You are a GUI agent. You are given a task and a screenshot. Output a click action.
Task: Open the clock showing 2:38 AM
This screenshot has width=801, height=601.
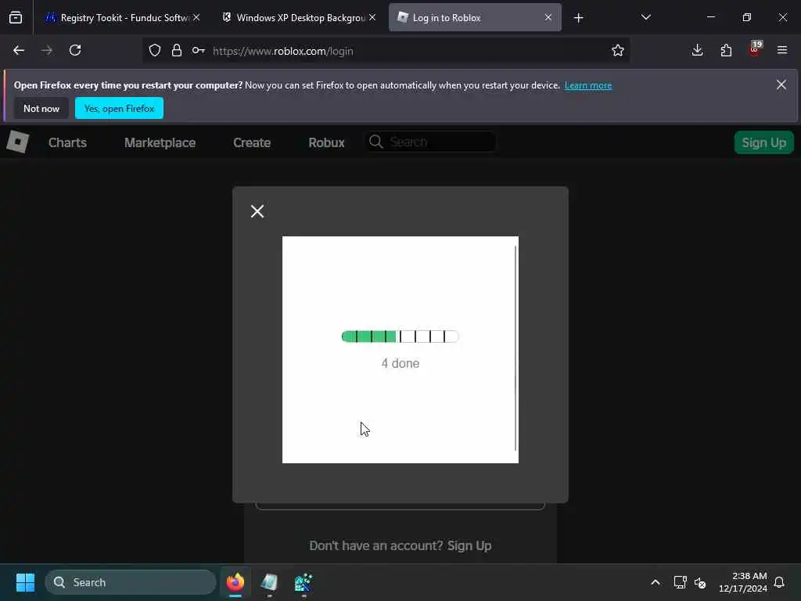pyautogui.click(x=743, y=582)
